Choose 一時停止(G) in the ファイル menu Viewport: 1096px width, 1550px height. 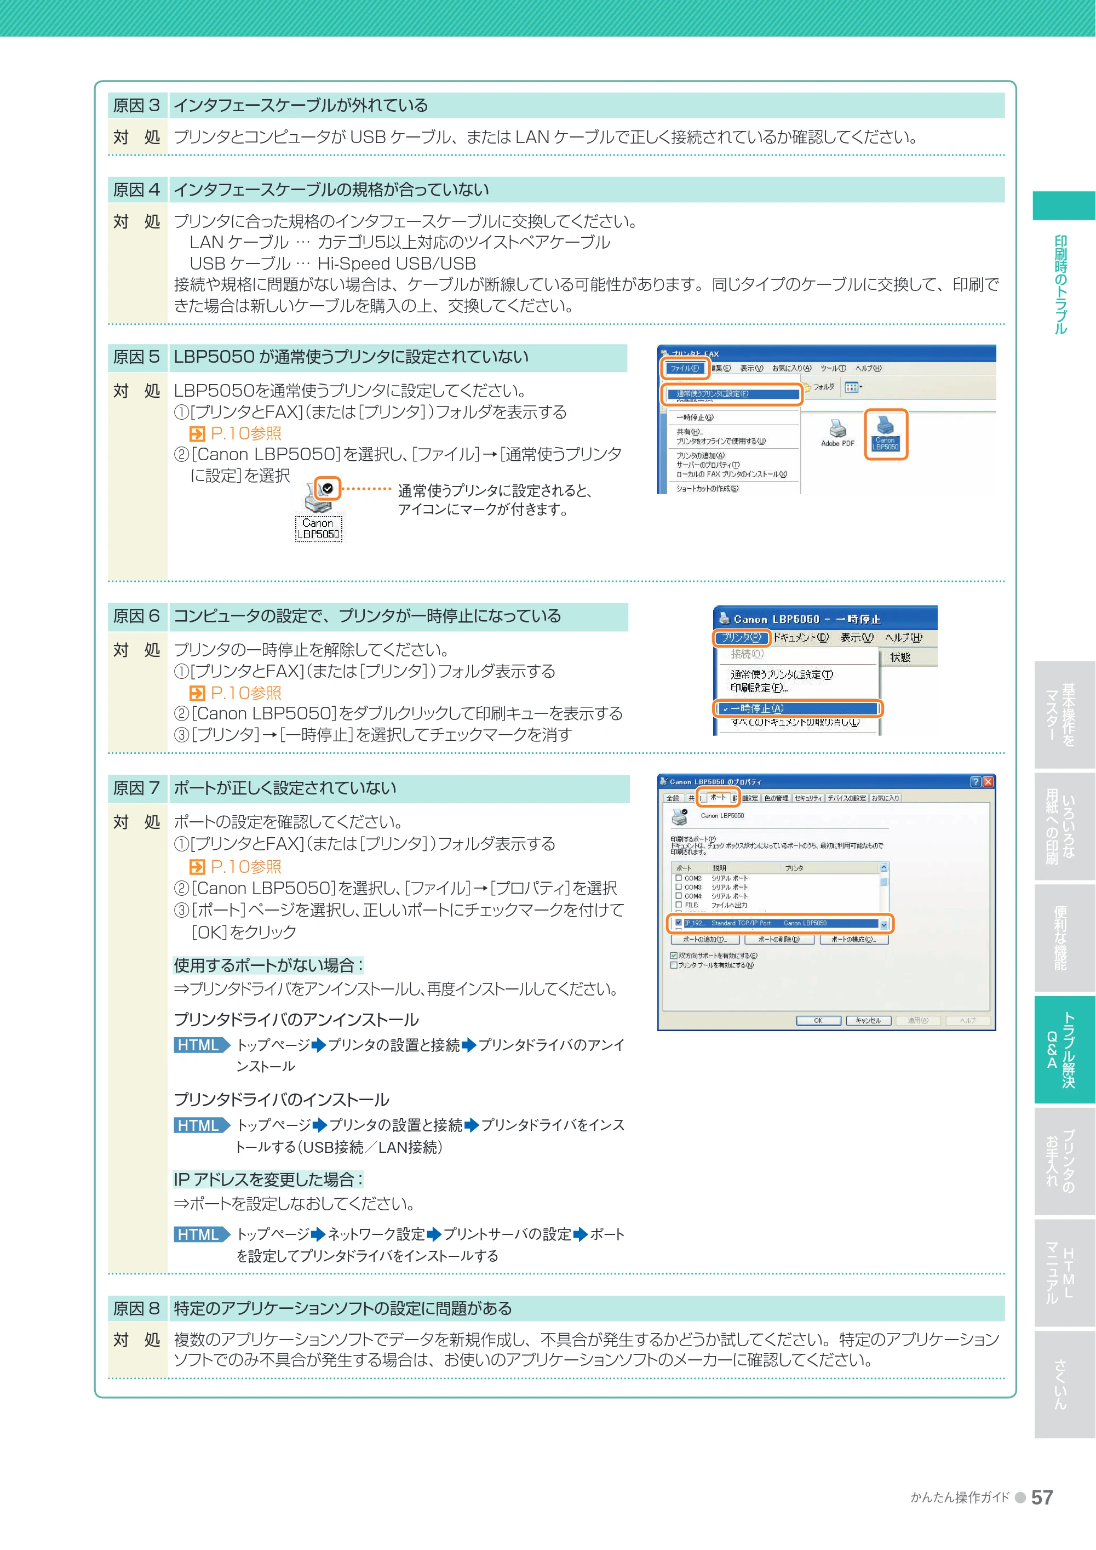pyautogui.click(x=695, y=417)
